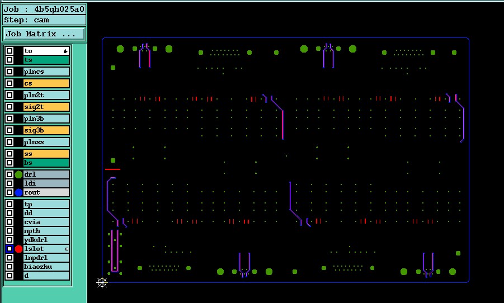Toggle display checkbox for layer 1slot
Viewport: 504px width, 303px height.
10,249
